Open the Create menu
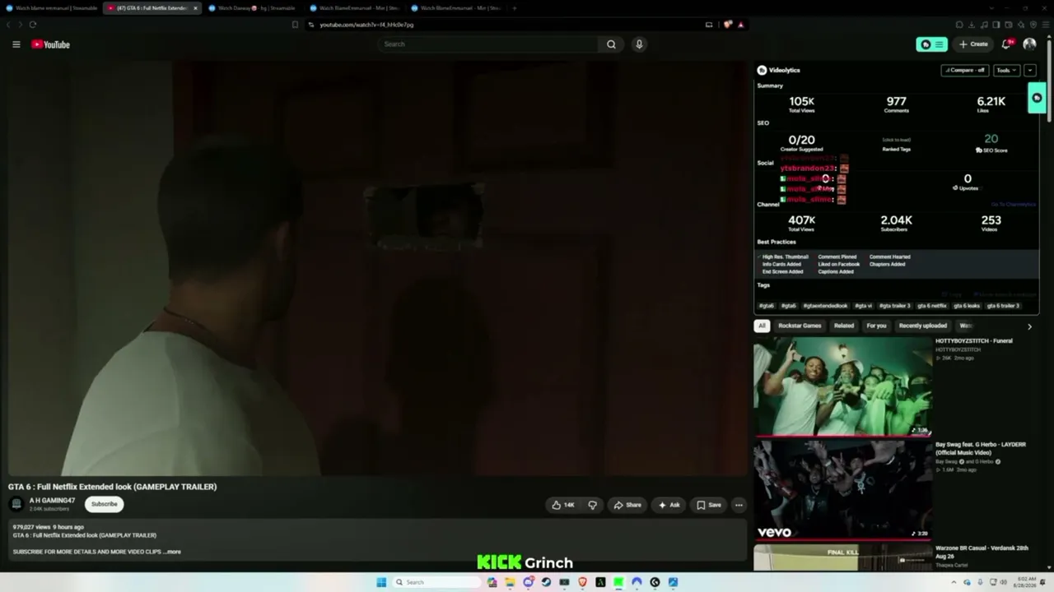This screenshot has width=1054, height=592. [x=974, y=44]
